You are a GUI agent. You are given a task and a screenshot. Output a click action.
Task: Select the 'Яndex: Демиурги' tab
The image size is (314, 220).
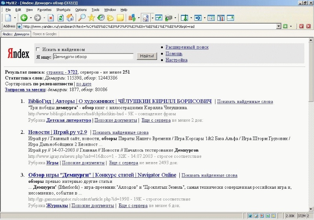[16, 34]
